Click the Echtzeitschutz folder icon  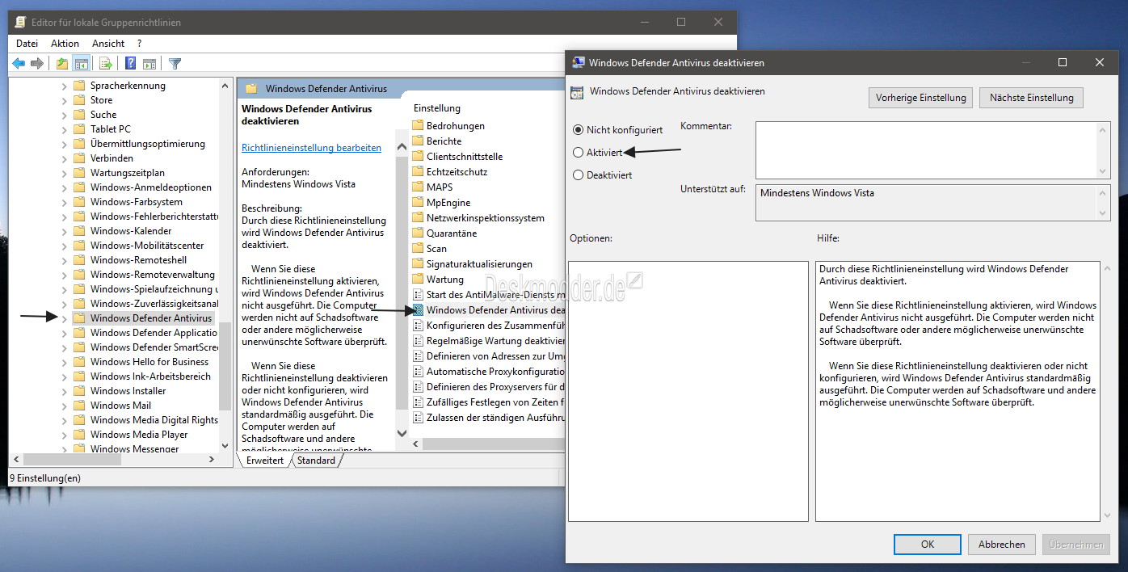coord(418,171)
